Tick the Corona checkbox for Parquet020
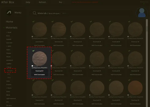The width and height of the screenshot is (150, 107). pyautogui.click(x=51, y=37)
